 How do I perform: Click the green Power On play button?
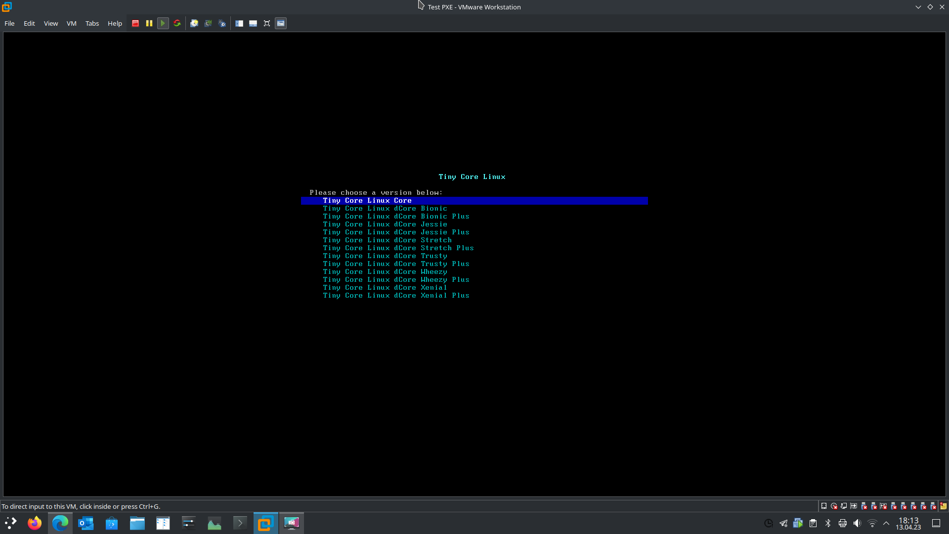coord(163,23)
